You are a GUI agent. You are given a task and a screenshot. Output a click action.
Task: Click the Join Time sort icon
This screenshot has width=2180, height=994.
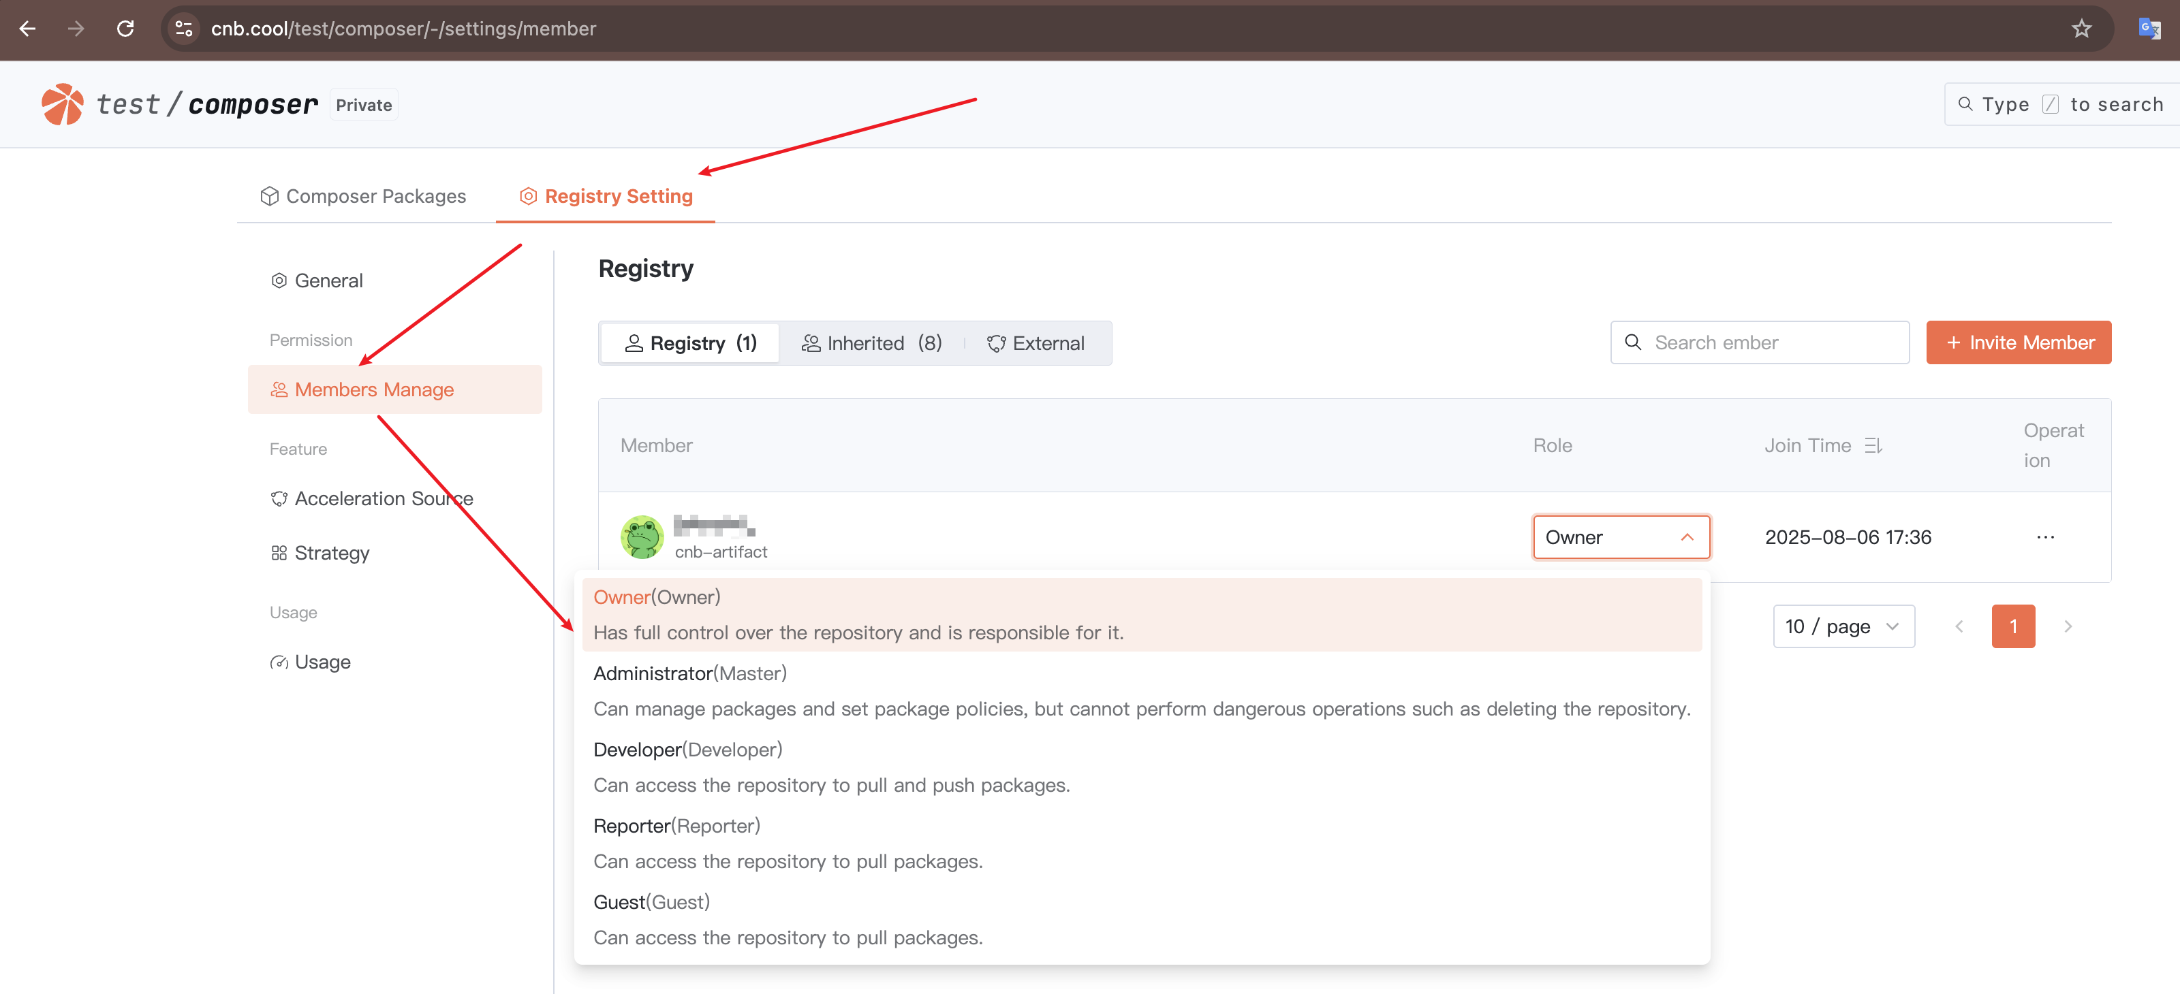click(1873, 446)
